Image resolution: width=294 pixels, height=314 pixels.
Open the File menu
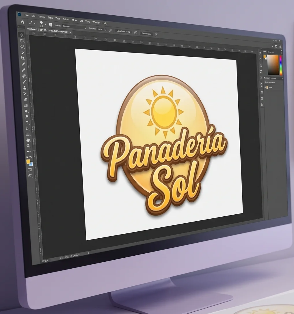click(27, 15)
